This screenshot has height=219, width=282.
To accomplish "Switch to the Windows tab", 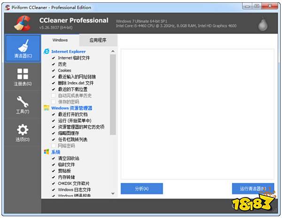I will 60,40.
